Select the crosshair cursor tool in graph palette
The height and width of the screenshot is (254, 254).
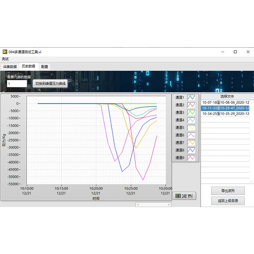(178, 196)
